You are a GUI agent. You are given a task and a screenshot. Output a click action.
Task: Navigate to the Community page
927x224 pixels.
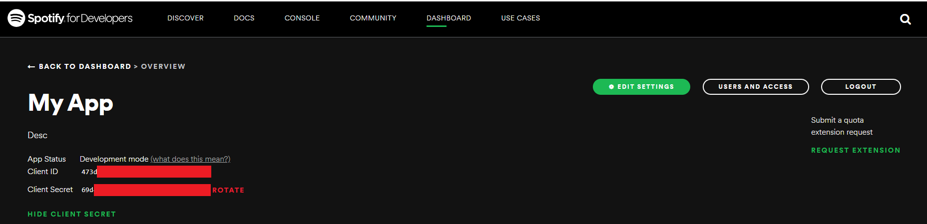pos(373,18)
